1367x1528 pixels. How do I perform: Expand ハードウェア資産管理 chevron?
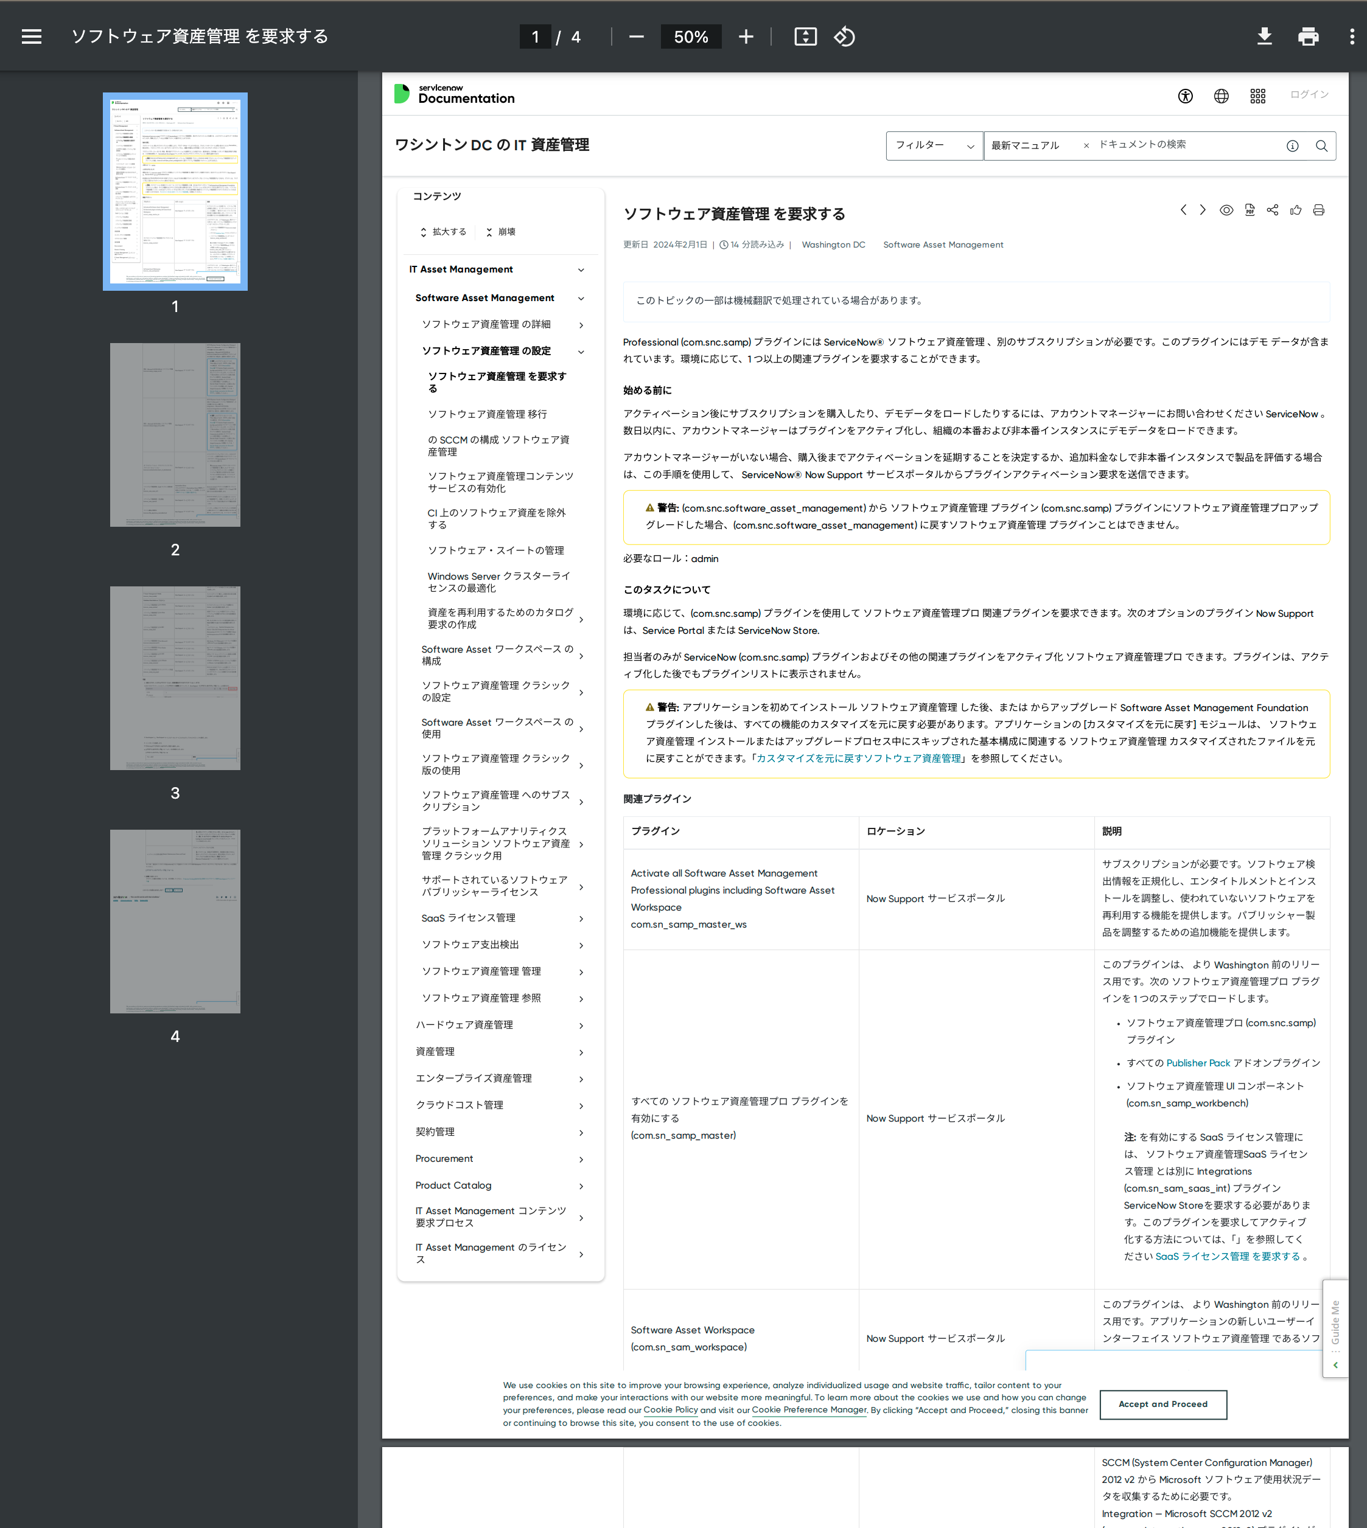click(581, 1026)
